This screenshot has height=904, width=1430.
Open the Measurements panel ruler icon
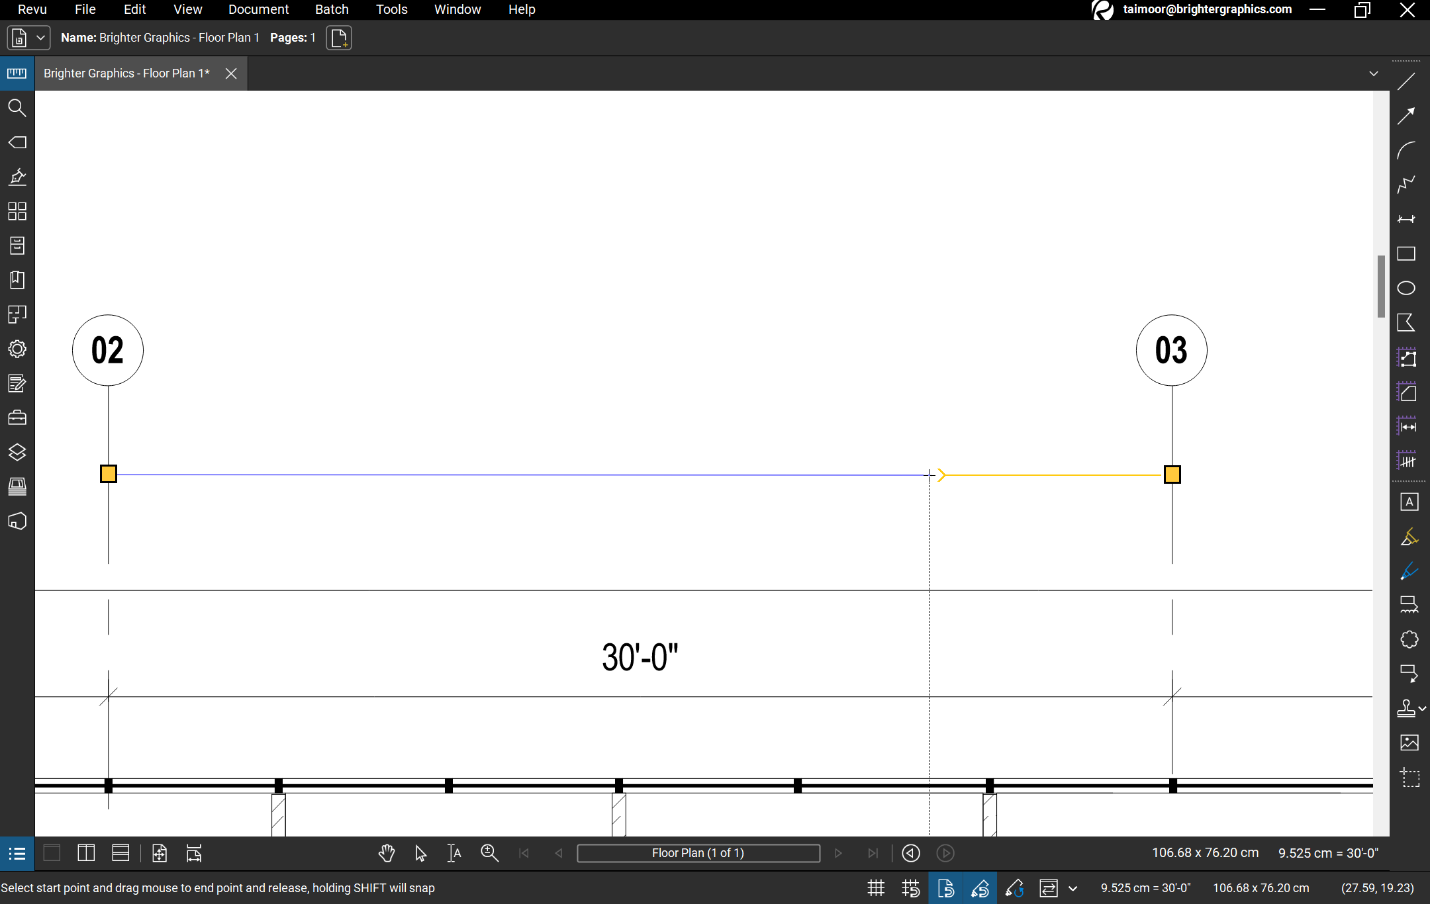point(17,73)
